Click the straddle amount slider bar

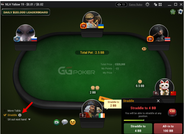[142, 120]
